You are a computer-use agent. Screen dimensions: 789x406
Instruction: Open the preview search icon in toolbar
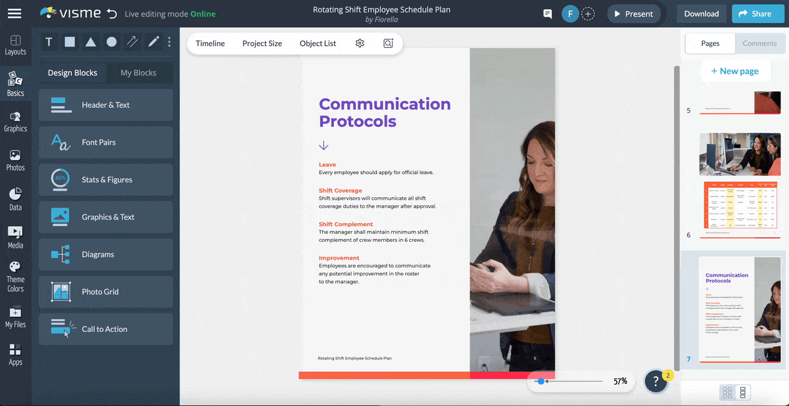click(388, 43)
